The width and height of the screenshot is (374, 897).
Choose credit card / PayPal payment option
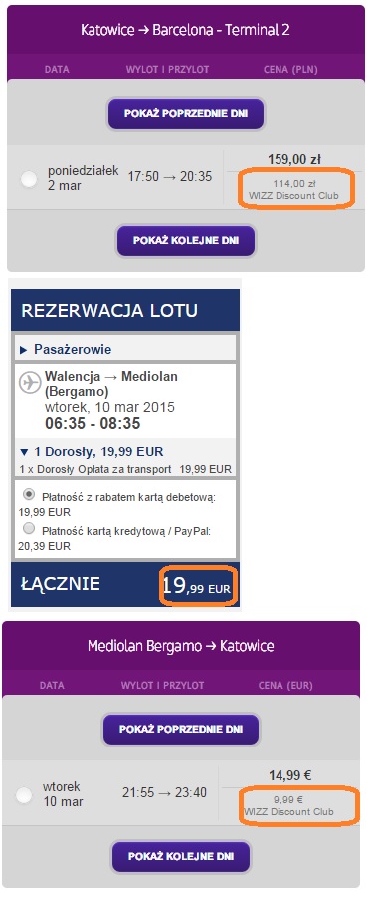[29, 527]
